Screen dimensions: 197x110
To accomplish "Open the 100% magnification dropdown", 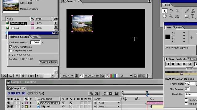I will tap(68, 76).
